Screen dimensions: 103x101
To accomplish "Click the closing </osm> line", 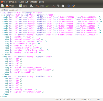I will point(4,96).
